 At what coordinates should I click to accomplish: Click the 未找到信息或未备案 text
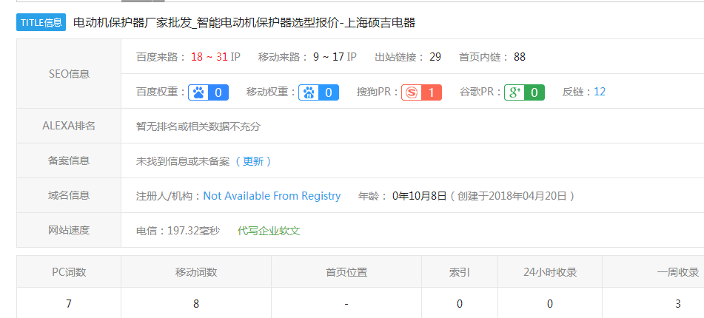[x=183, y=161]
